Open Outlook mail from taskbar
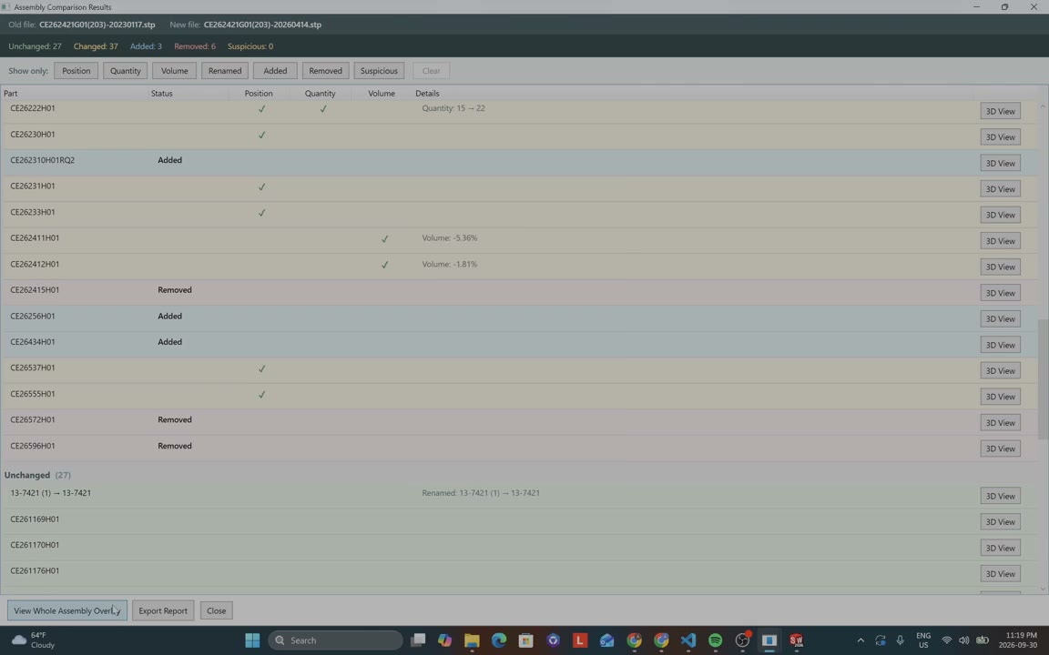This screenshot has width=1049, height=655. coord(606,640)
